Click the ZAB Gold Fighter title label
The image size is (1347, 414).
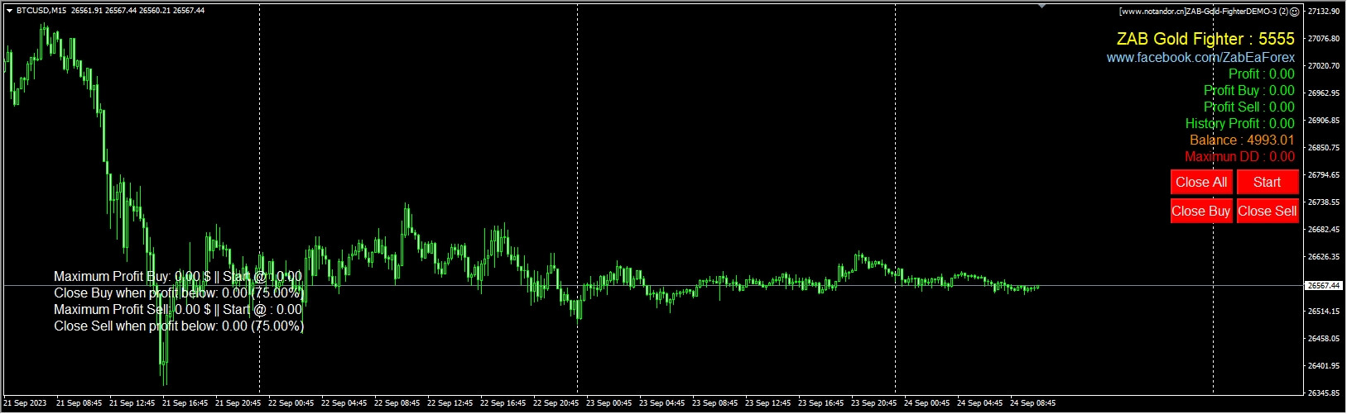tap(1205, 39)
